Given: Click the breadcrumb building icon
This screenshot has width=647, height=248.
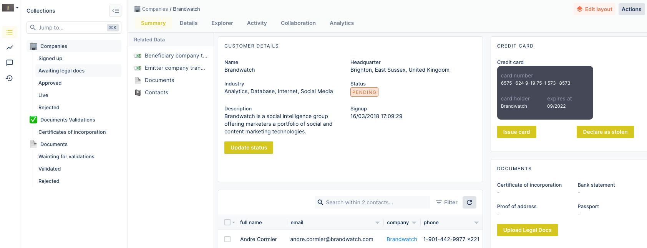Looking at the screenshot, I should coord(137,9).
